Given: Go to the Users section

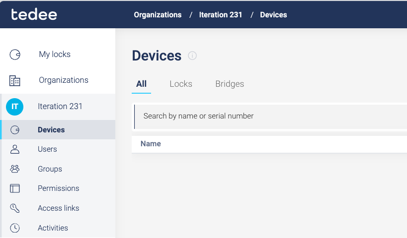Looking at the screenshot, I should 47,149.
